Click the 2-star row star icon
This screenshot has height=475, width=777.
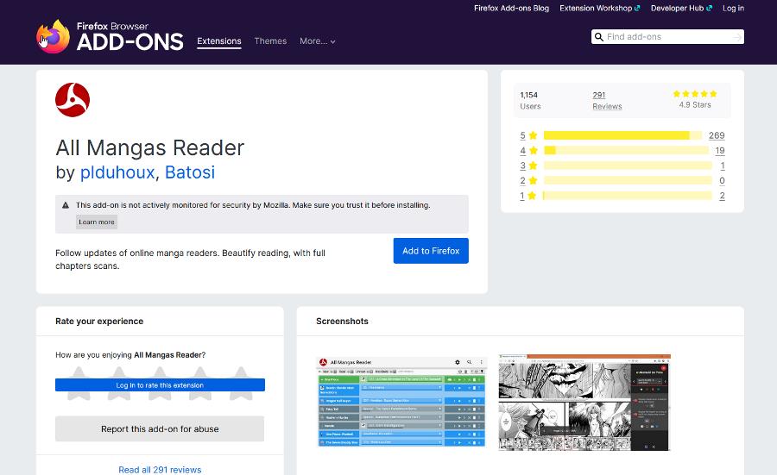(x=534, y=180)
